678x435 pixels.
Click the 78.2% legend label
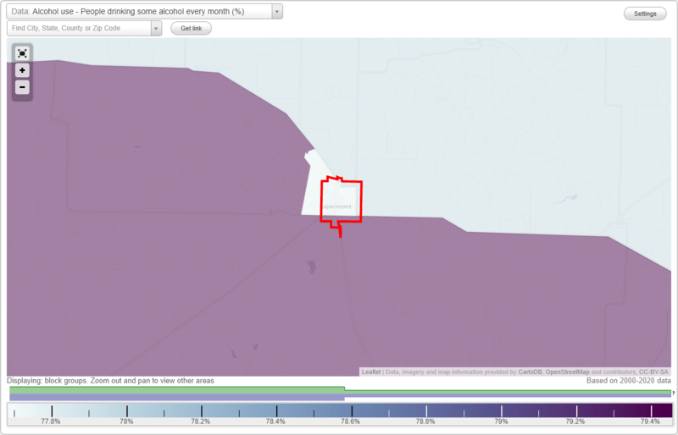pyautogui.click(x=201, y=421)
